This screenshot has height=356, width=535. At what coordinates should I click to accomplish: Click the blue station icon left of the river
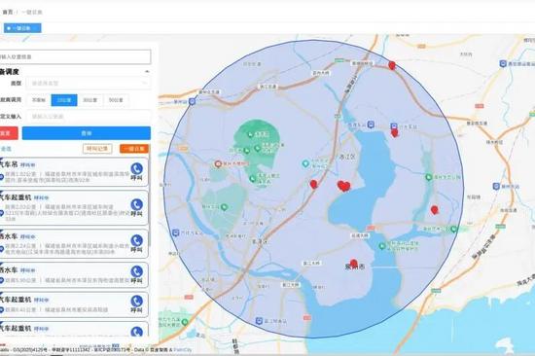176,232
